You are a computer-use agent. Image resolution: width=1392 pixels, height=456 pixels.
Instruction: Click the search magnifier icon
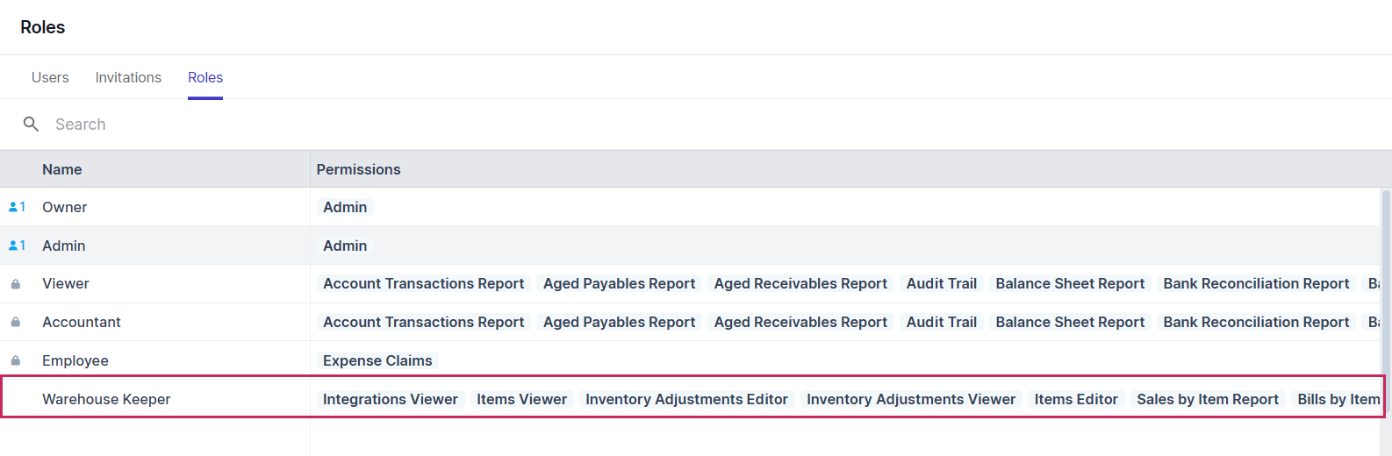click(31, 125)
